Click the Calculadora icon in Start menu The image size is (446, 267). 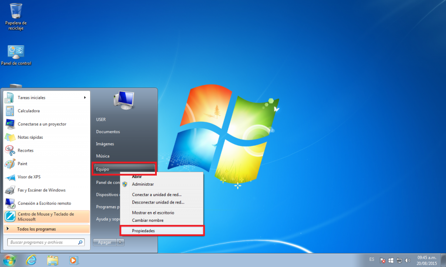[x=10, y=111]
